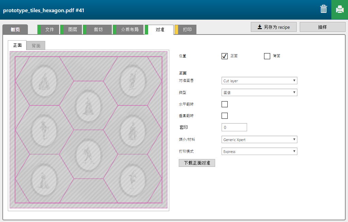This screenshot has height=222, width=348.
Task: Click the hexagon tile preview image
Action: [89, 130]
